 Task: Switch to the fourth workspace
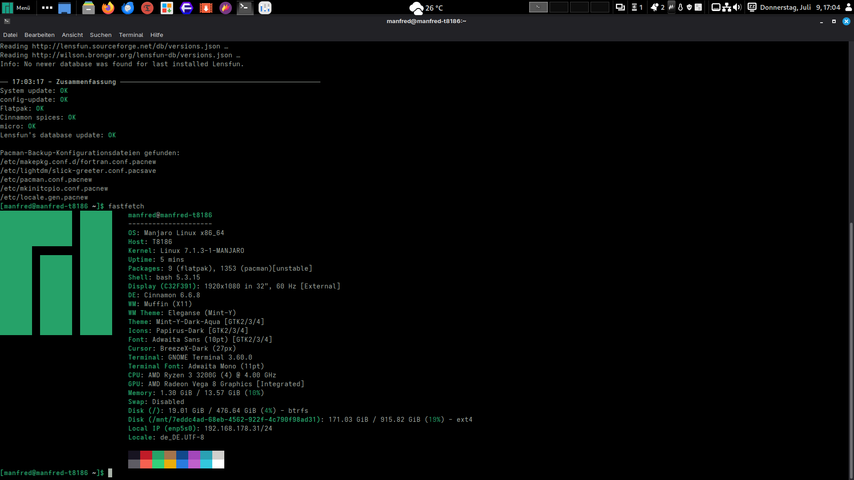tap(599, 7)
